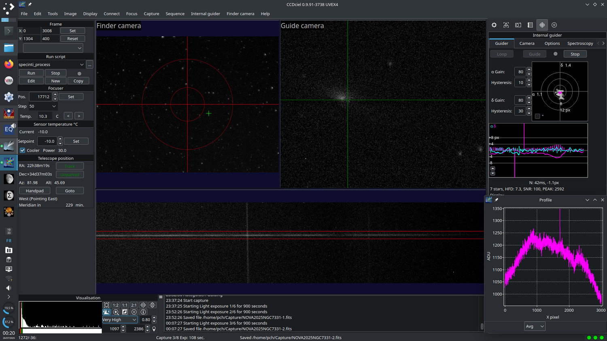607x341 pixels.
Task: Click the Setpoint temperature input field
Action: [48, 141]
